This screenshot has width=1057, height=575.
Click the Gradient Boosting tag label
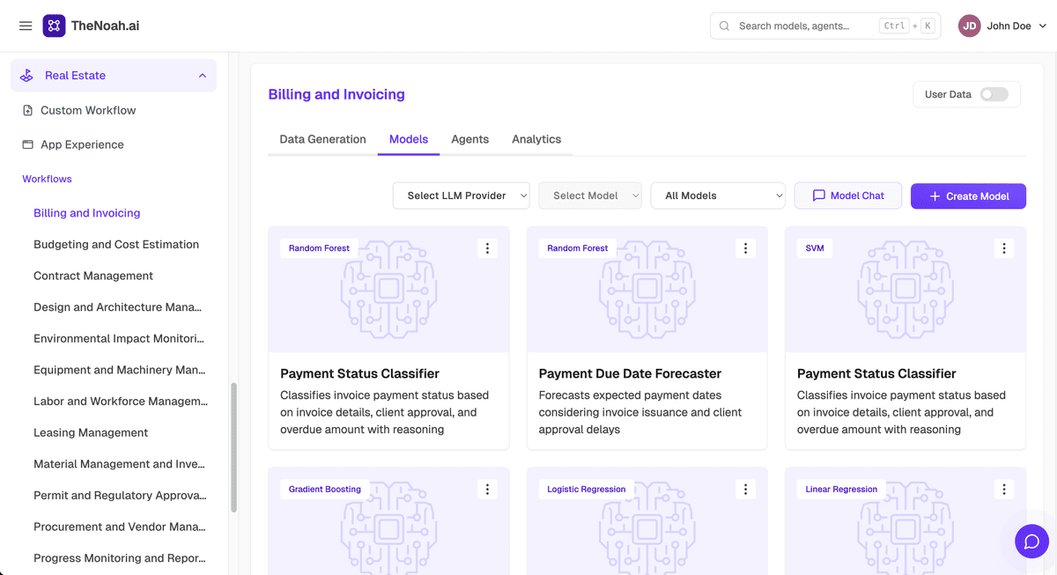click(325, 489)
